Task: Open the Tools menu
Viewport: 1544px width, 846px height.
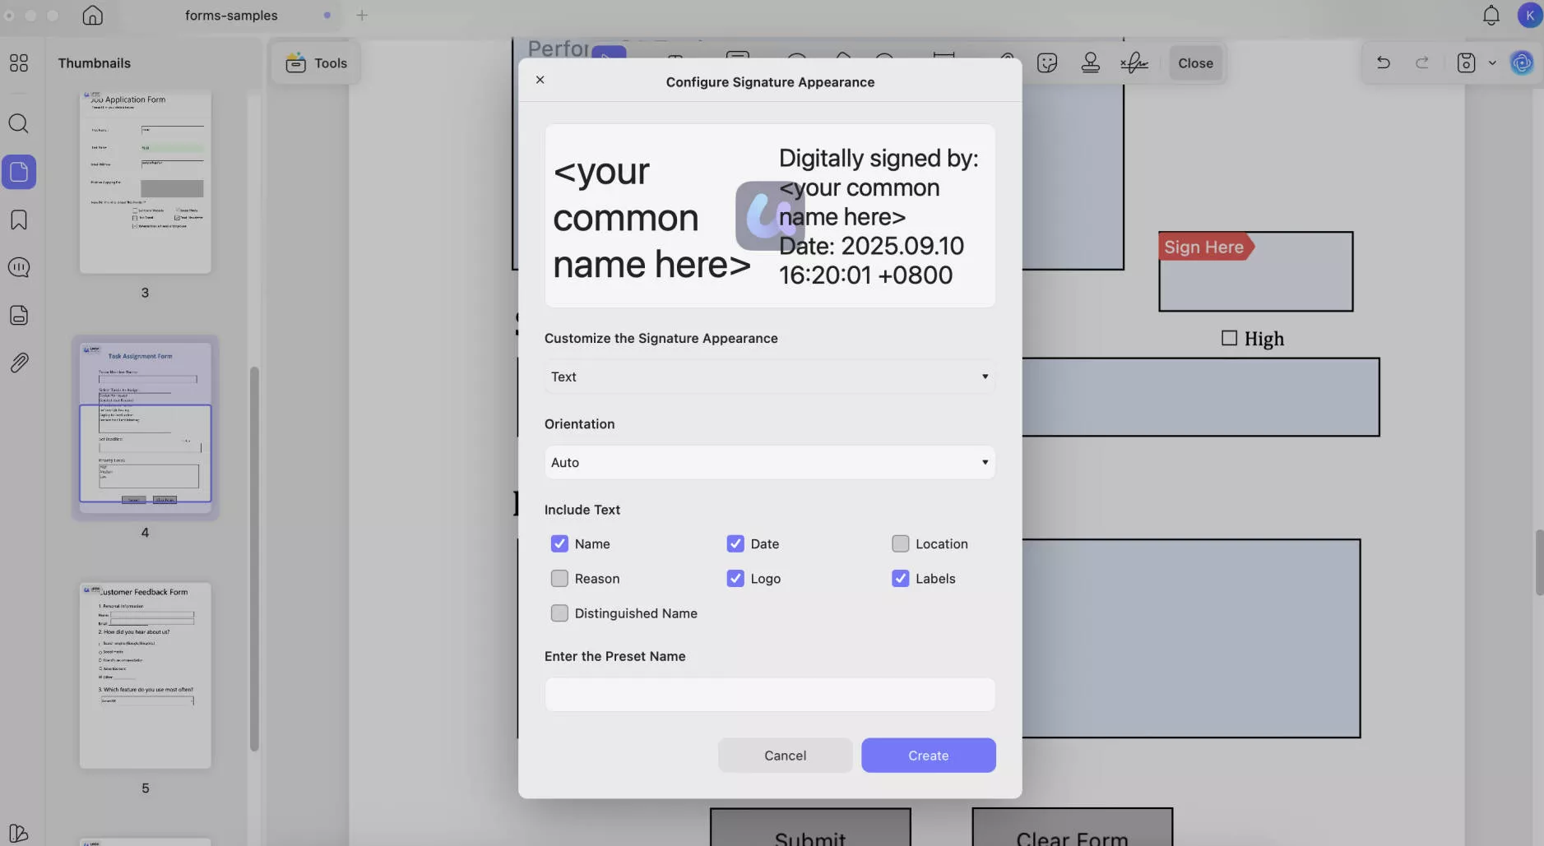Action: click(316, 62)
